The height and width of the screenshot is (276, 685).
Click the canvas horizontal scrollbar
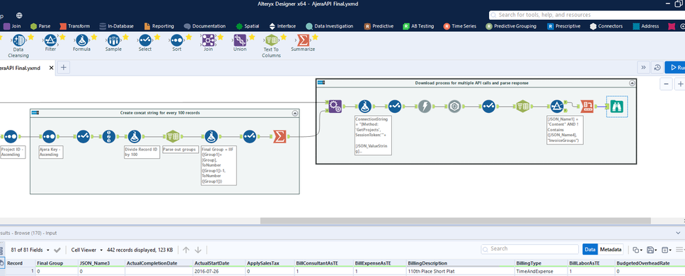(x=455, y=221)
